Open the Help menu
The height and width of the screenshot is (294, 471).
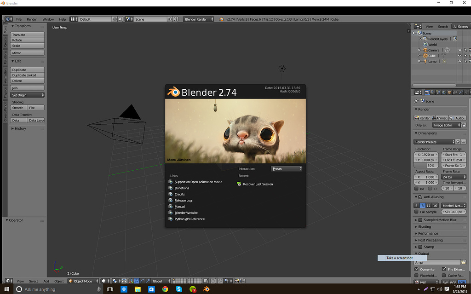tap(63, 19)
